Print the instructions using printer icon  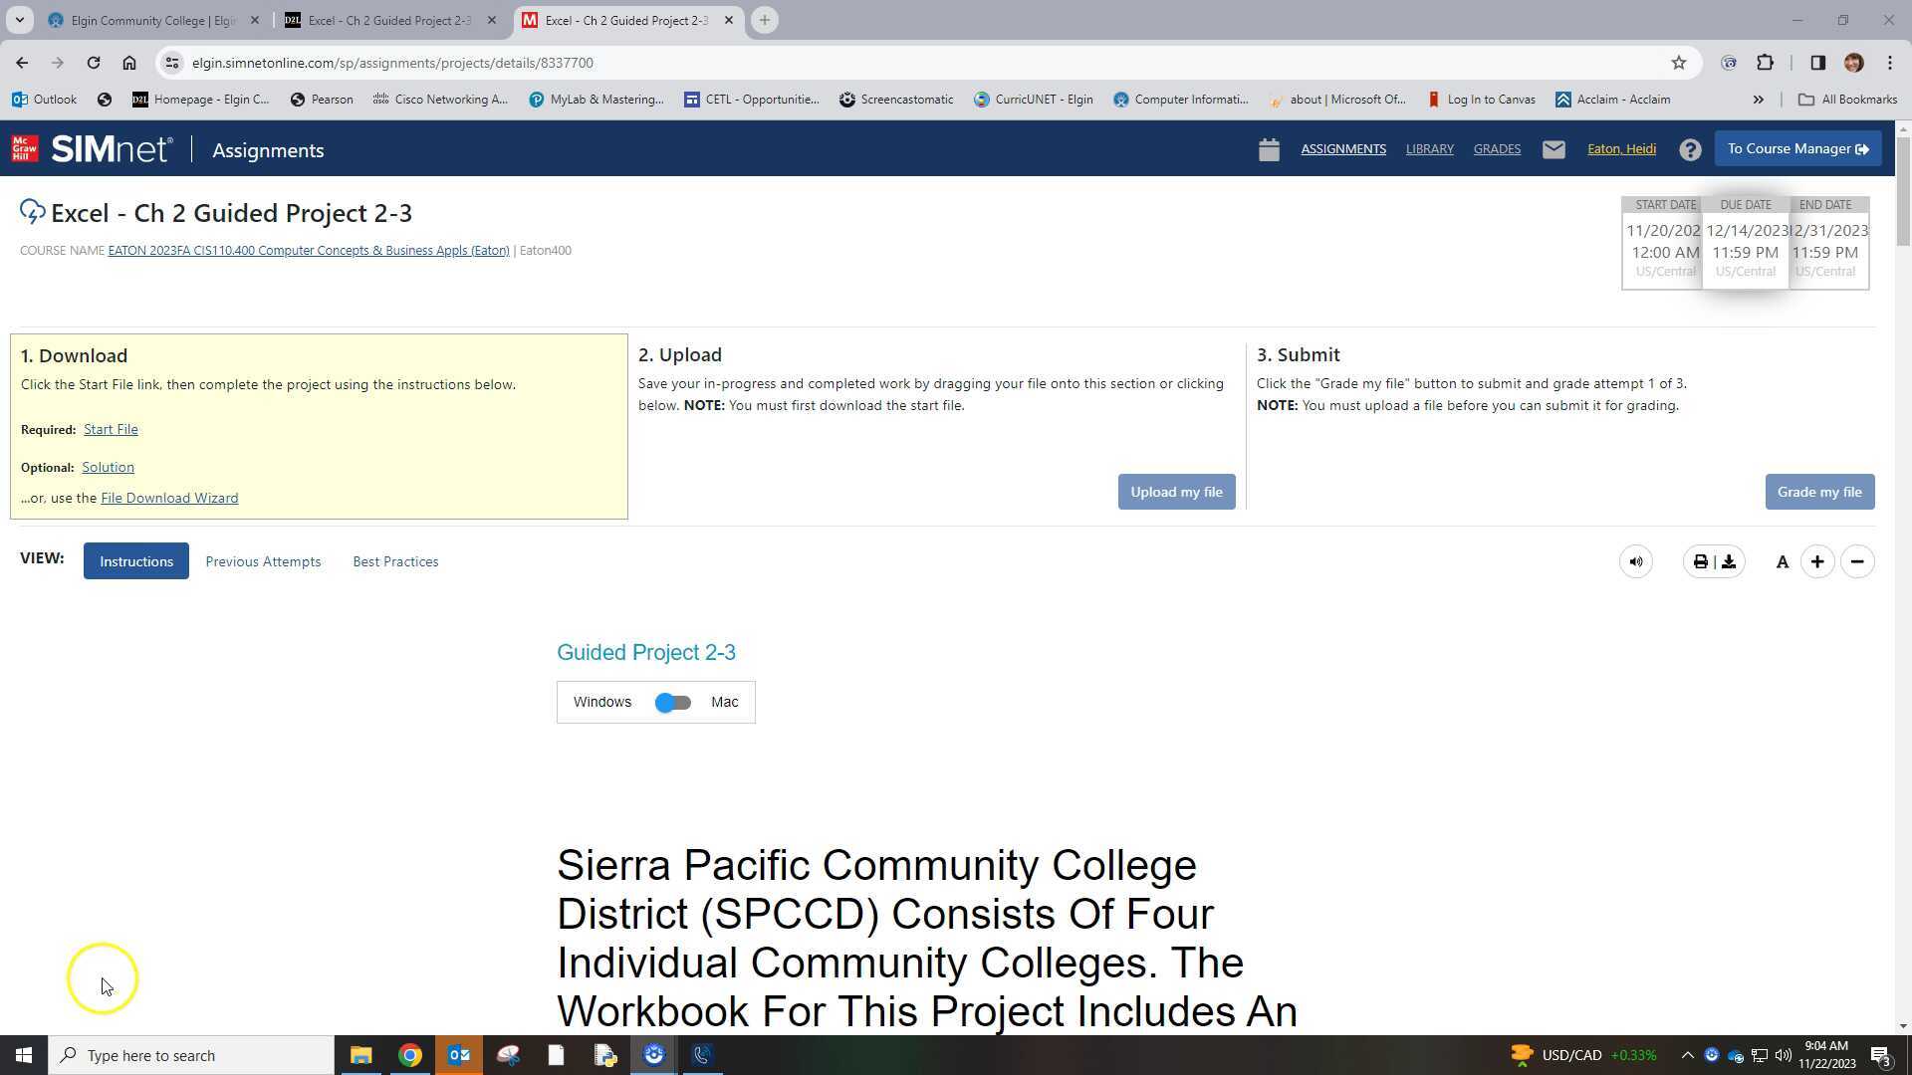(1701, 562)
